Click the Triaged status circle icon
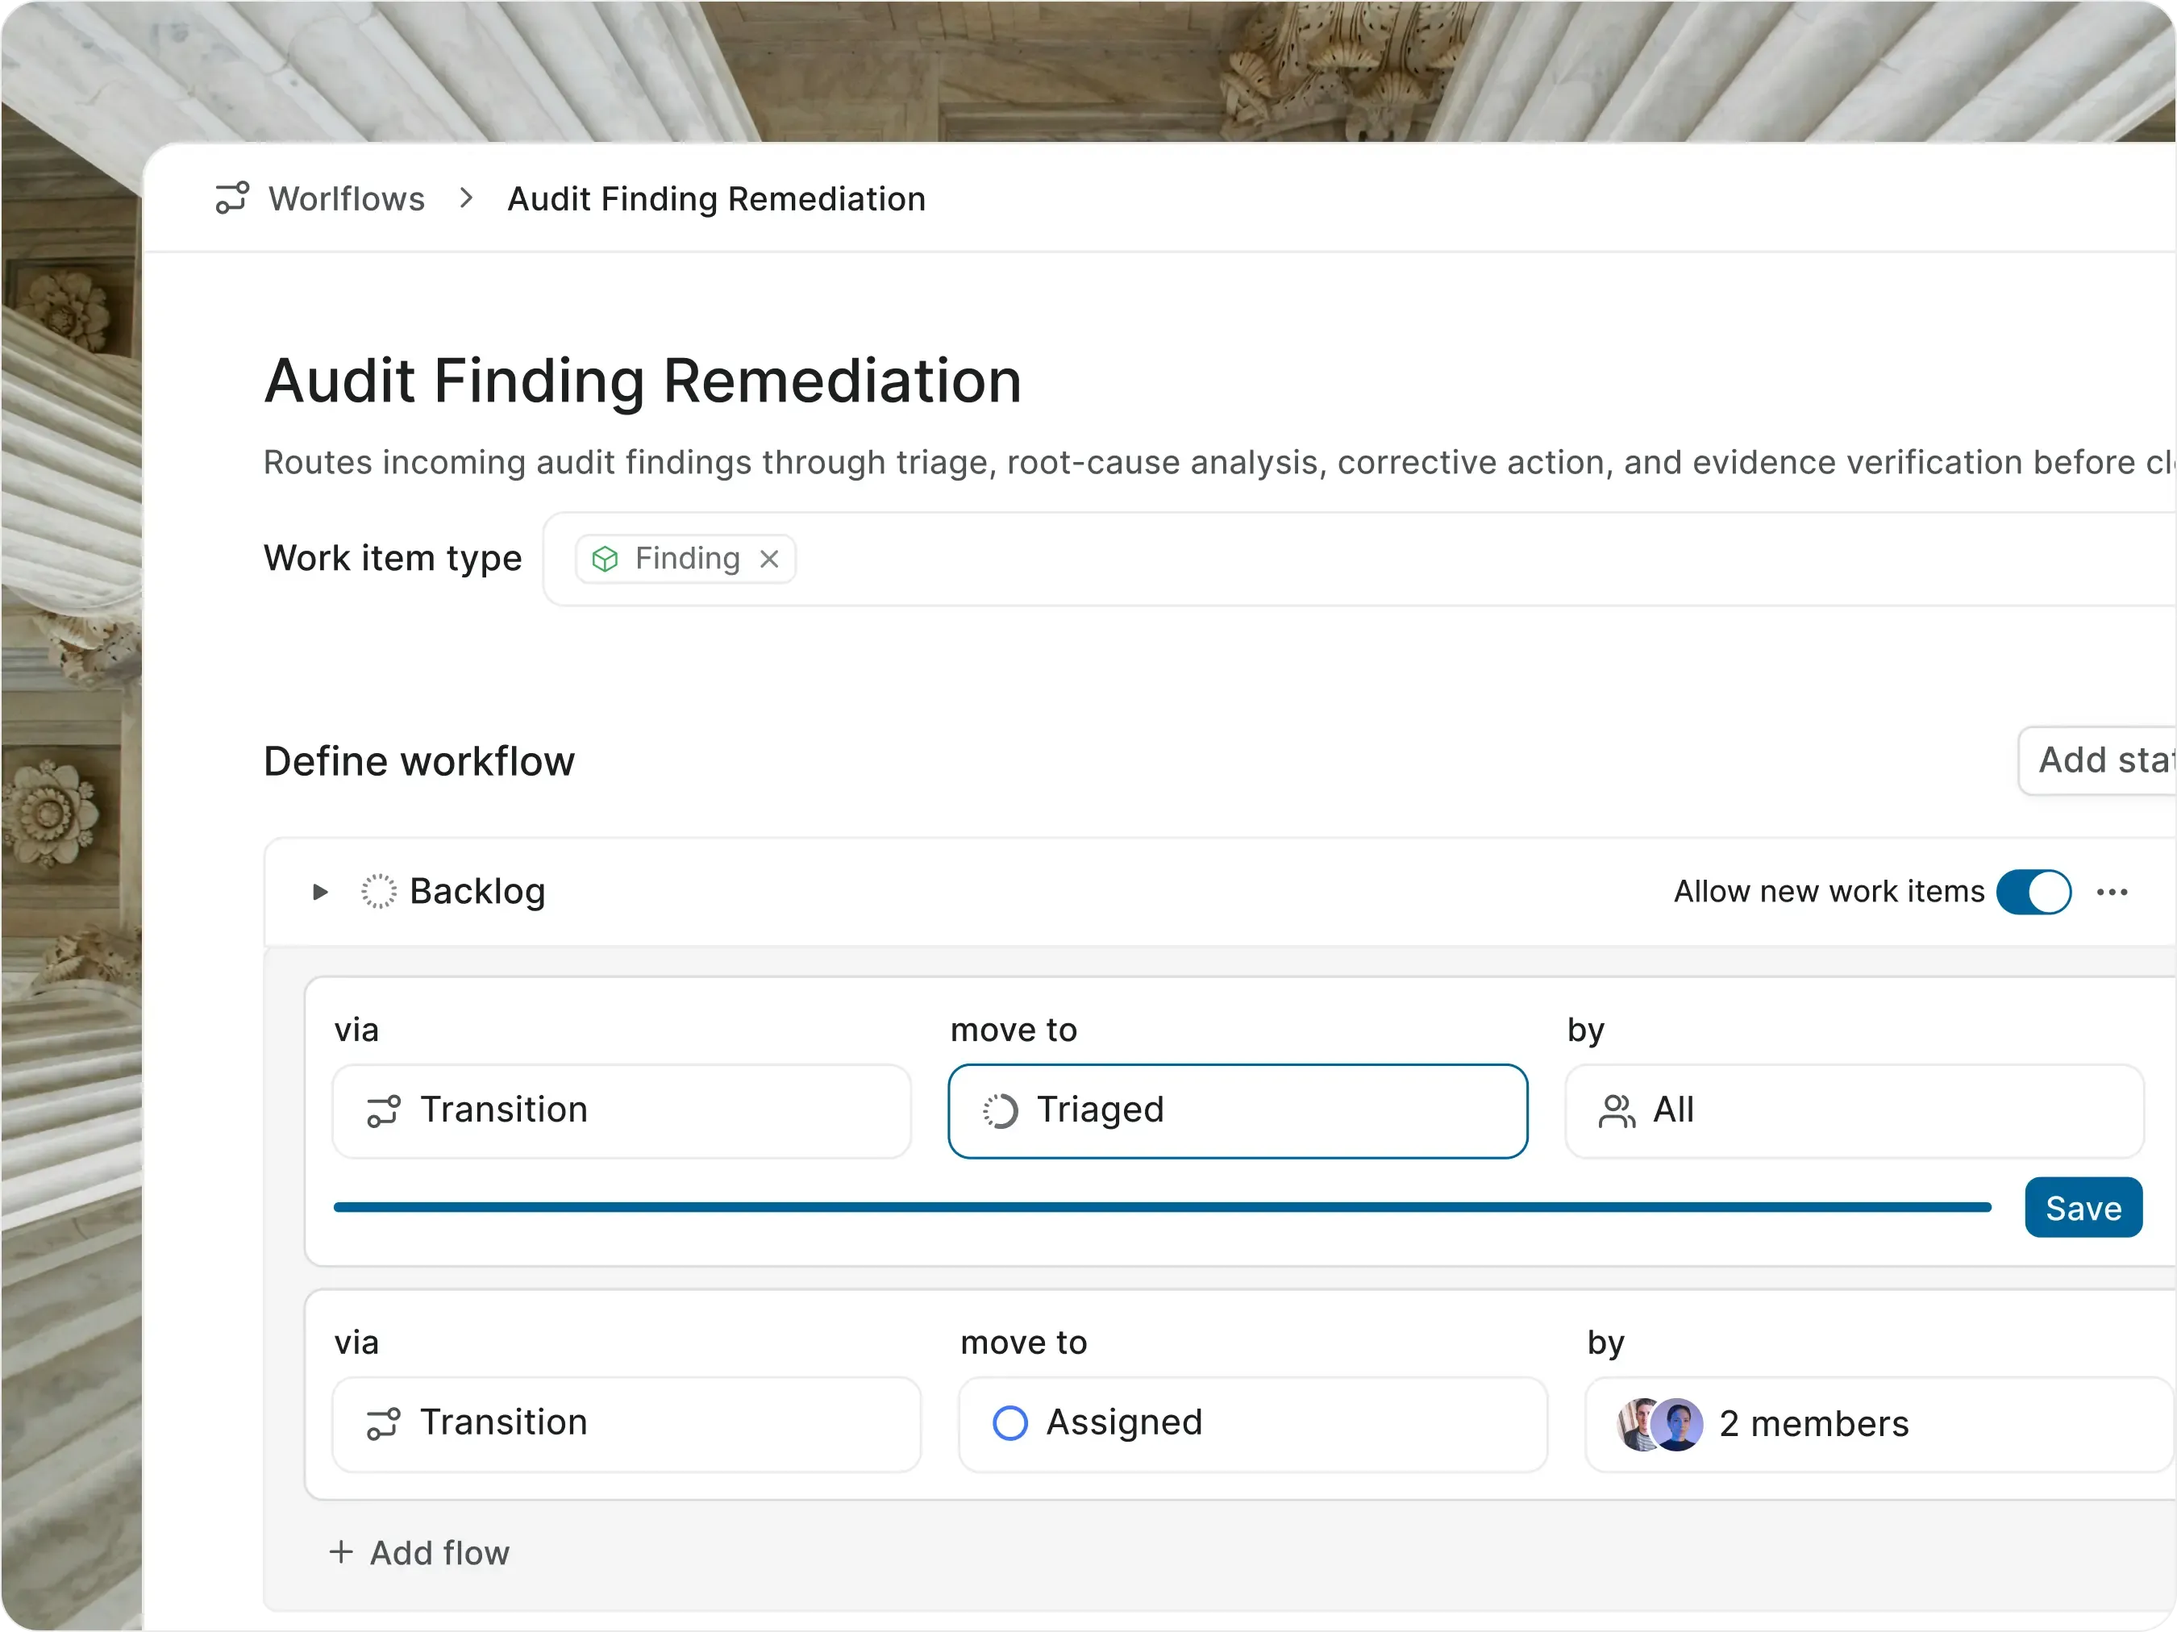 tap(1001, 1111)
